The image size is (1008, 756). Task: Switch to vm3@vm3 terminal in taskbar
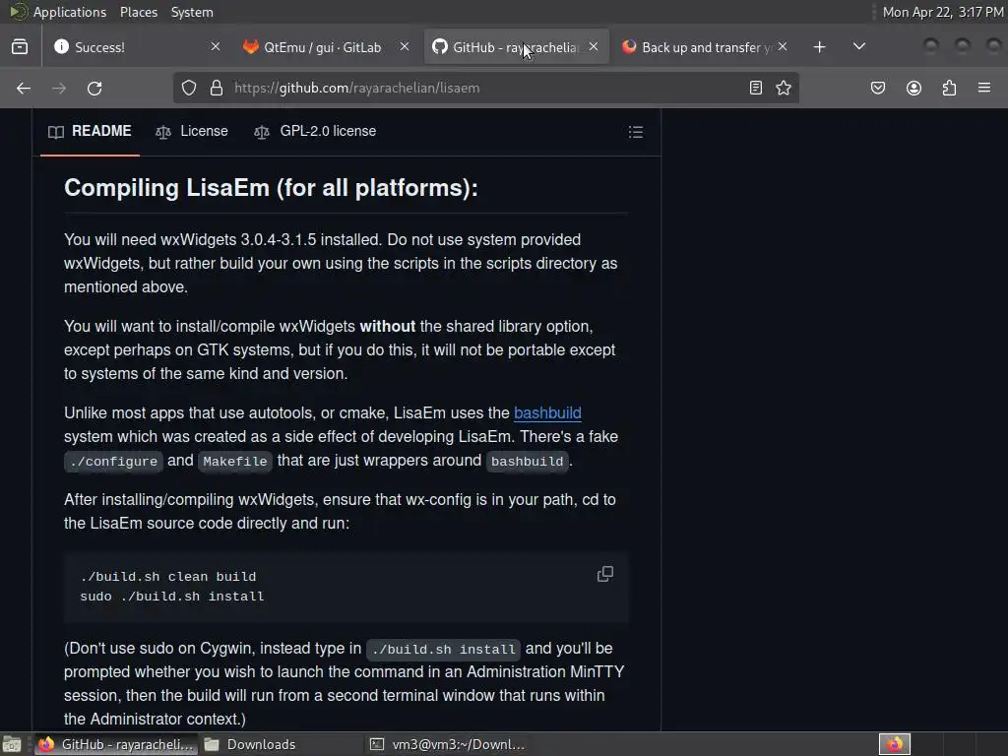pyautogui.click(x=448, y=744)
